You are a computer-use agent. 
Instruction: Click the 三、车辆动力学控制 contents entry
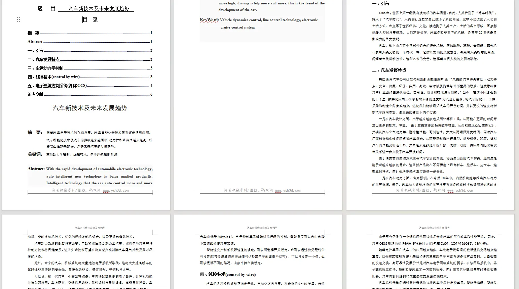(90, 68)
